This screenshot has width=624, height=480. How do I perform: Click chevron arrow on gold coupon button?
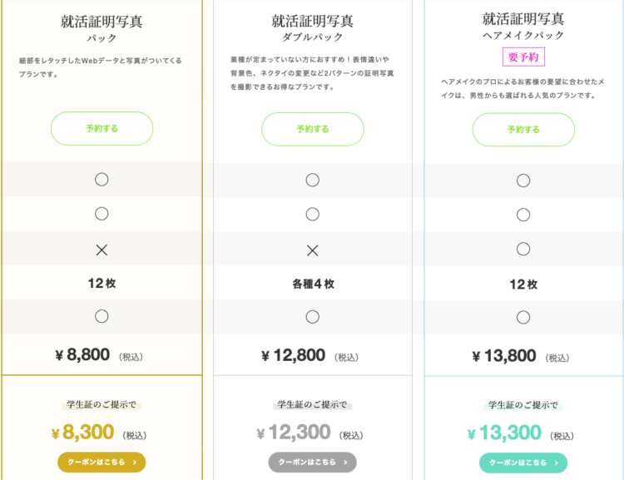point(135,462)
